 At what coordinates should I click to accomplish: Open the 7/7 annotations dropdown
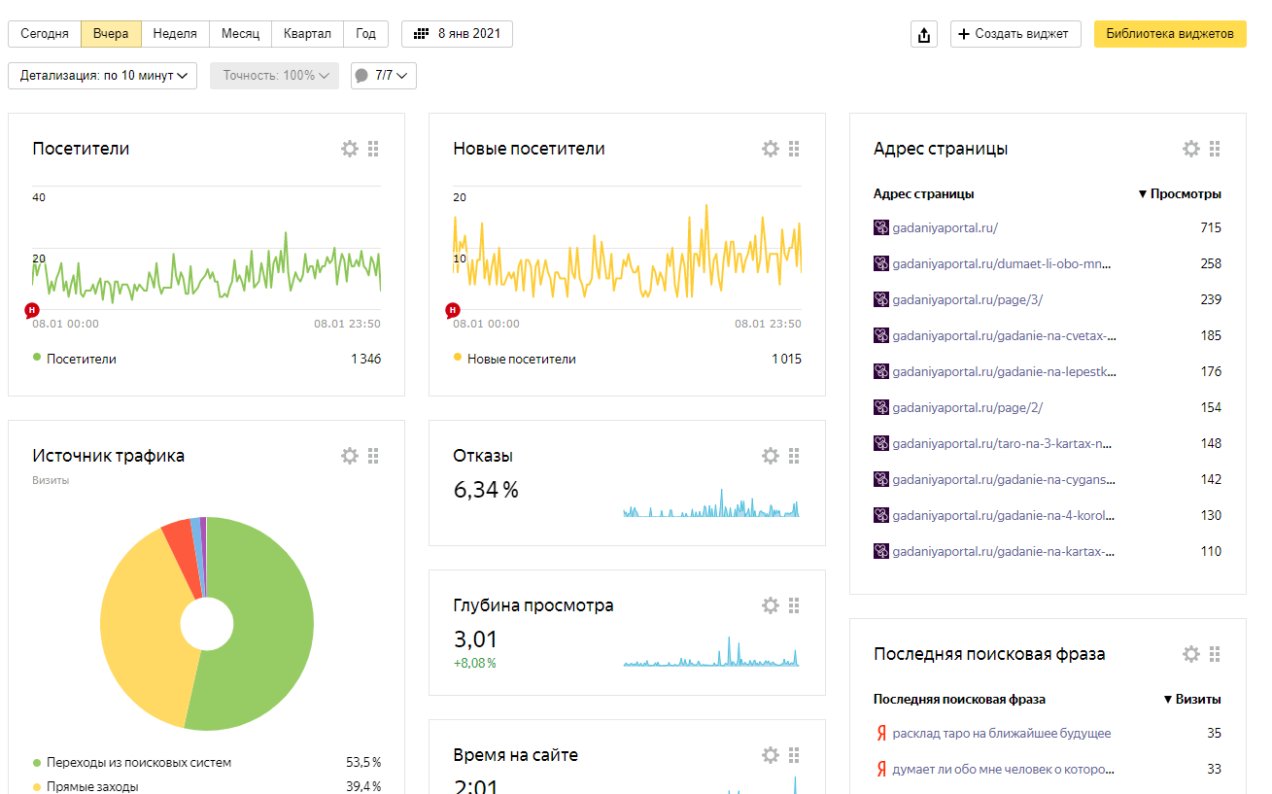(x=384, y=76)
